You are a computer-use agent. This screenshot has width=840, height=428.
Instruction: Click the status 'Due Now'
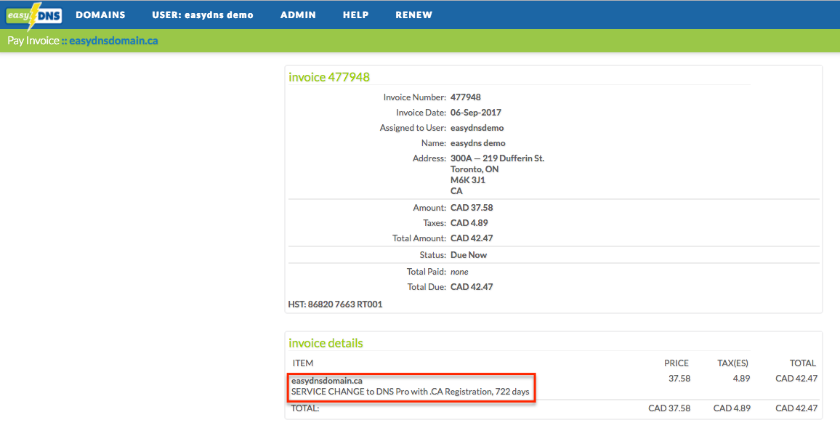469,255
